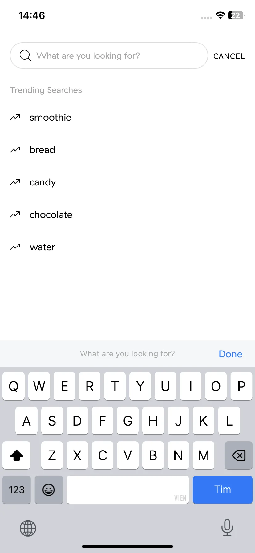The width and height of the screenshot is (255, 553).
Task: Tap Done above the keyboard
Action: coord(230,354)
